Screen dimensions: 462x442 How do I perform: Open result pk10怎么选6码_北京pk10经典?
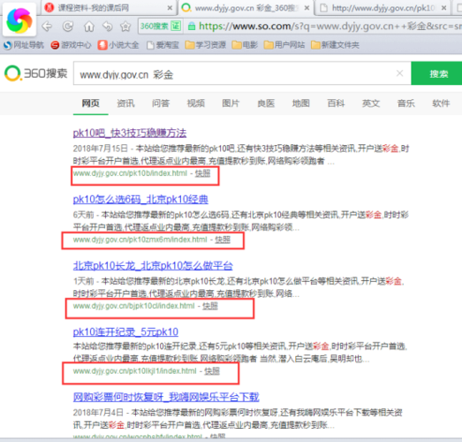[140, 200]
